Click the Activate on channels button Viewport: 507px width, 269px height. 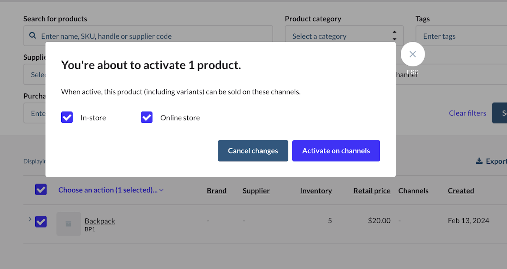pos(336,151)
